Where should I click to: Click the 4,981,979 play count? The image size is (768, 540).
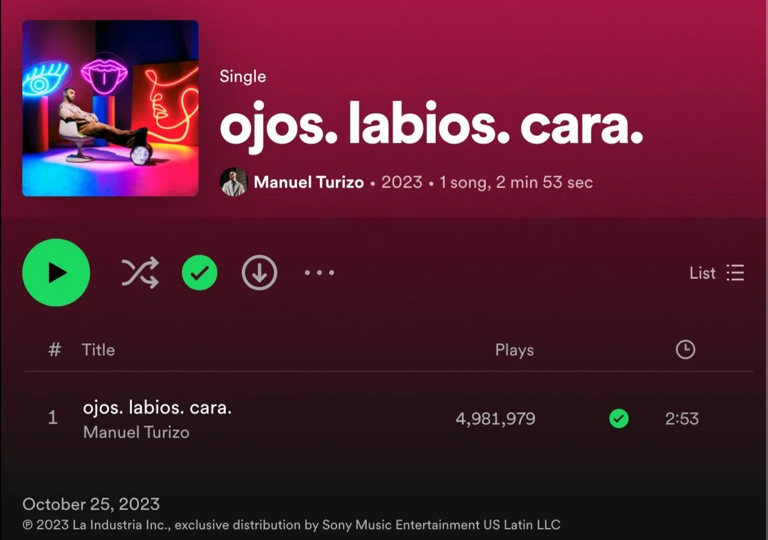(495, 419)
